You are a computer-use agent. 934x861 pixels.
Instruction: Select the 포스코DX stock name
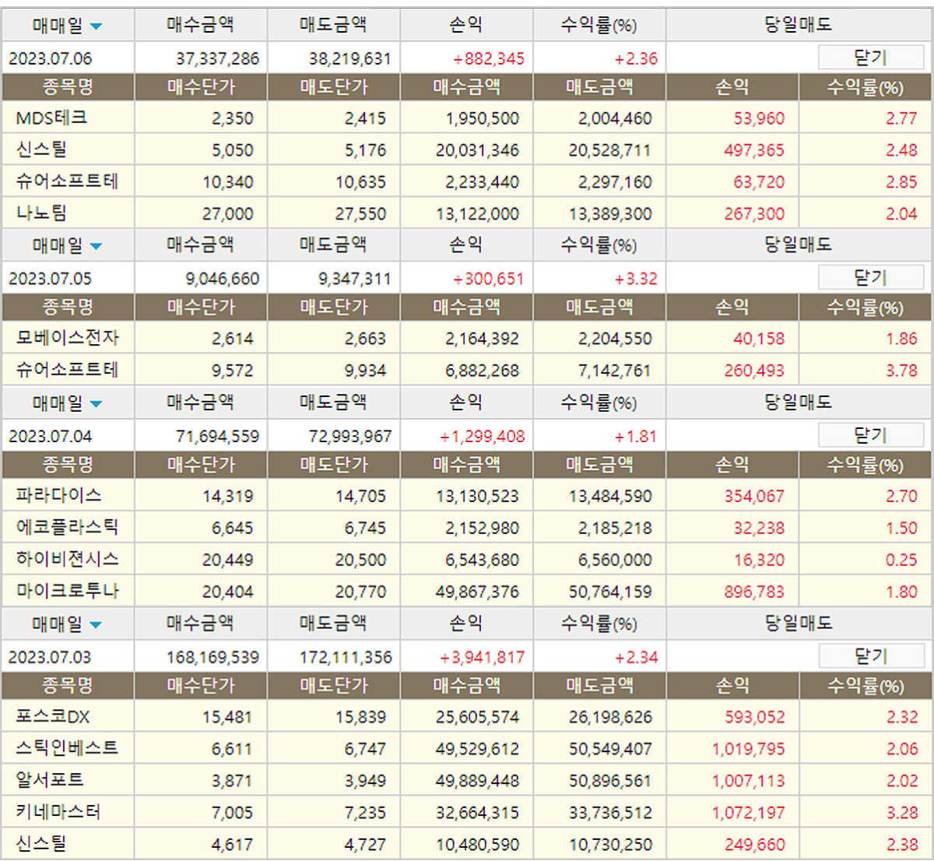tap(53, 717)
